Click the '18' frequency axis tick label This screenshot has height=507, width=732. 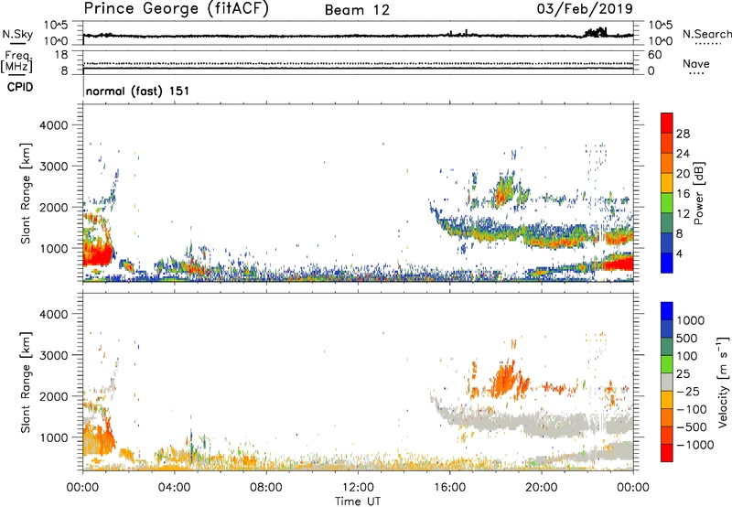click(61, 55)
